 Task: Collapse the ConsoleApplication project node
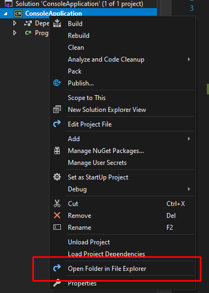5,14
